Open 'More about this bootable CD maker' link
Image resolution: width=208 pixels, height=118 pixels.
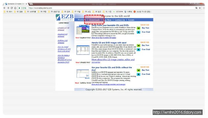click(104, 38)
